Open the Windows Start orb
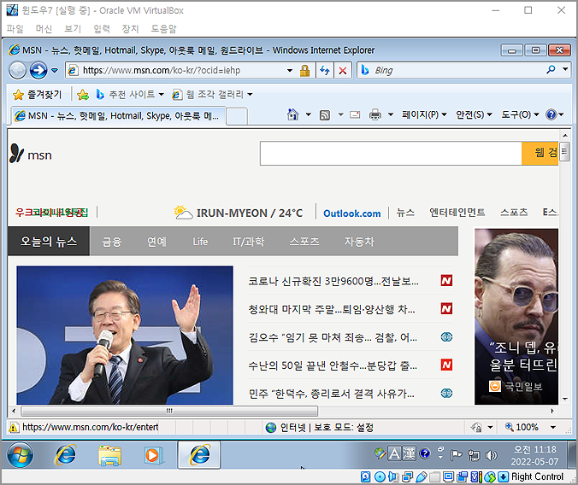This screenshot has height=485, width=578. coord(20,454)
